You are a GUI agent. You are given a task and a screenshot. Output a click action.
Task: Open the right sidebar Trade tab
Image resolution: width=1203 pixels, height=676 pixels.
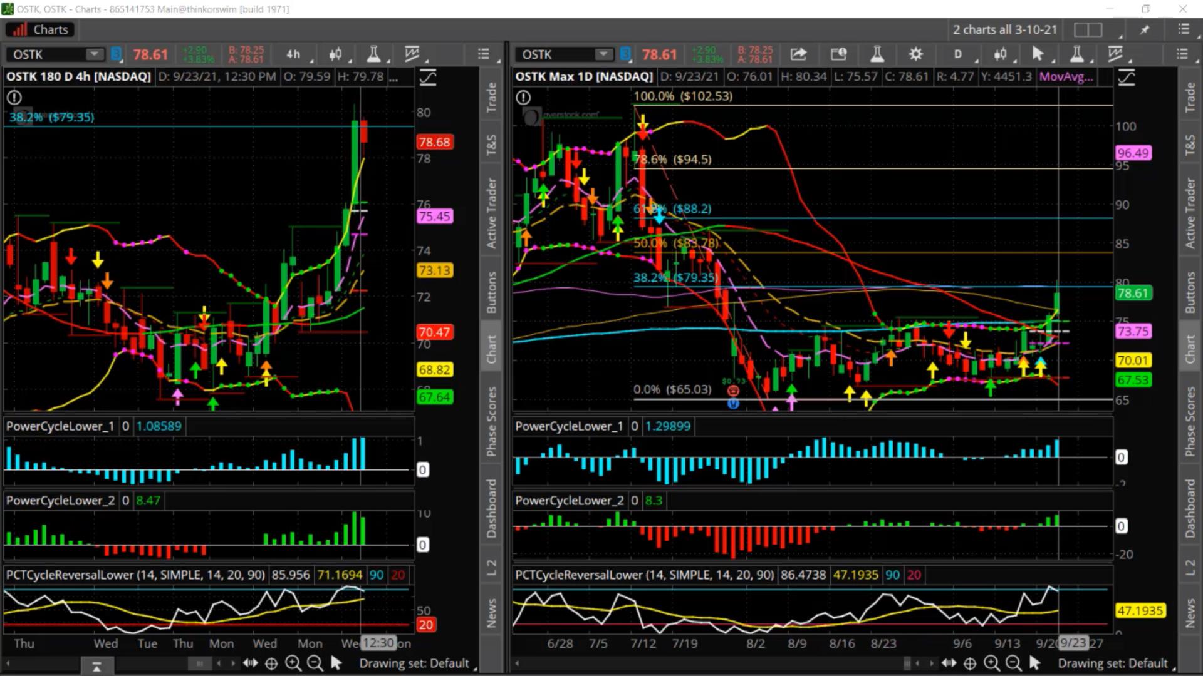1190,98
